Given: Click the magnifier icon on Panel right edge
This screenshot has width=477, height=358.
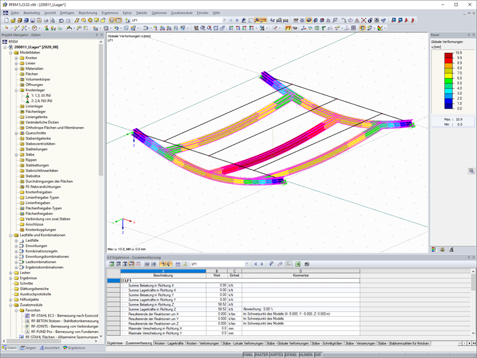Looking at the screenshot, I should point(471,171).
